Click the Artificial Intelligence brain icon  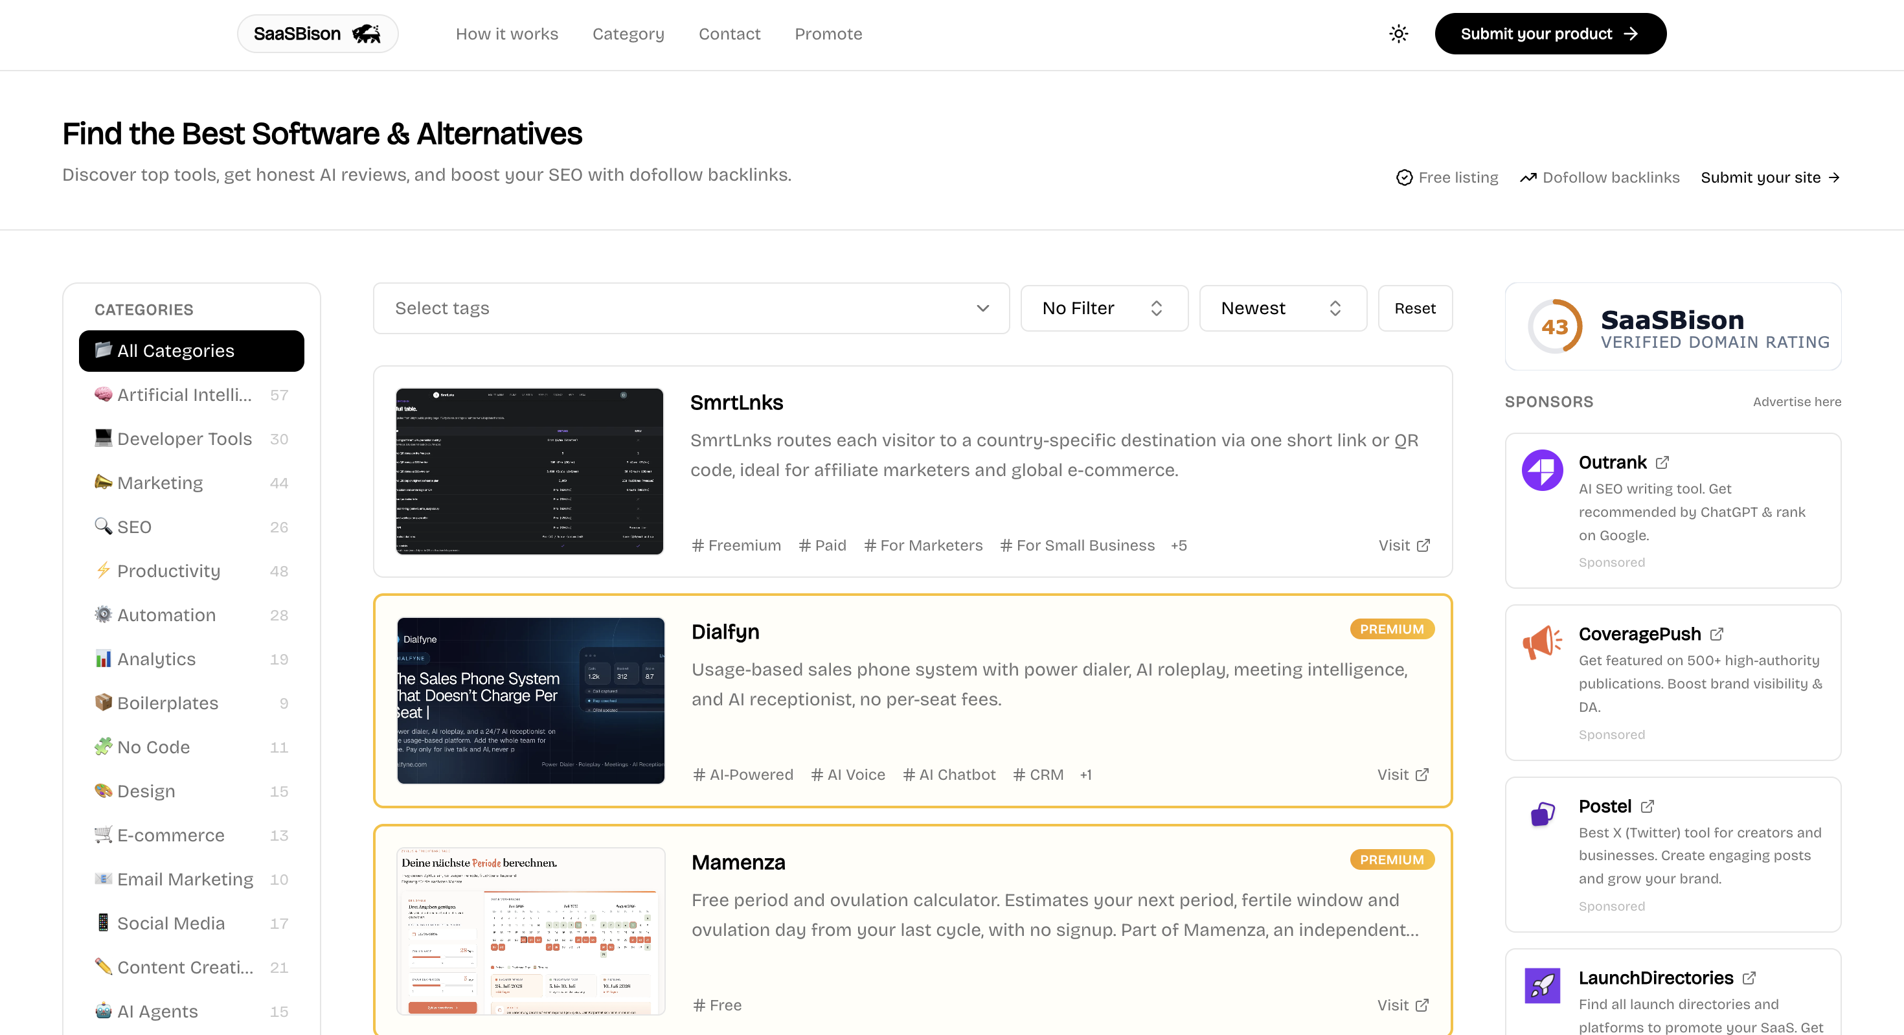coord(104,394)
